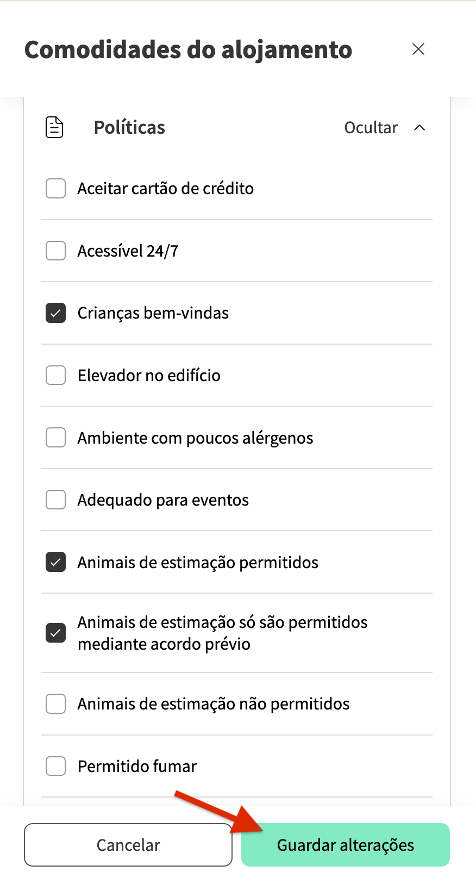
Task: Toggle the Permitido fumar checkbox
Action: pyautogui.click(x=56, y=766)
